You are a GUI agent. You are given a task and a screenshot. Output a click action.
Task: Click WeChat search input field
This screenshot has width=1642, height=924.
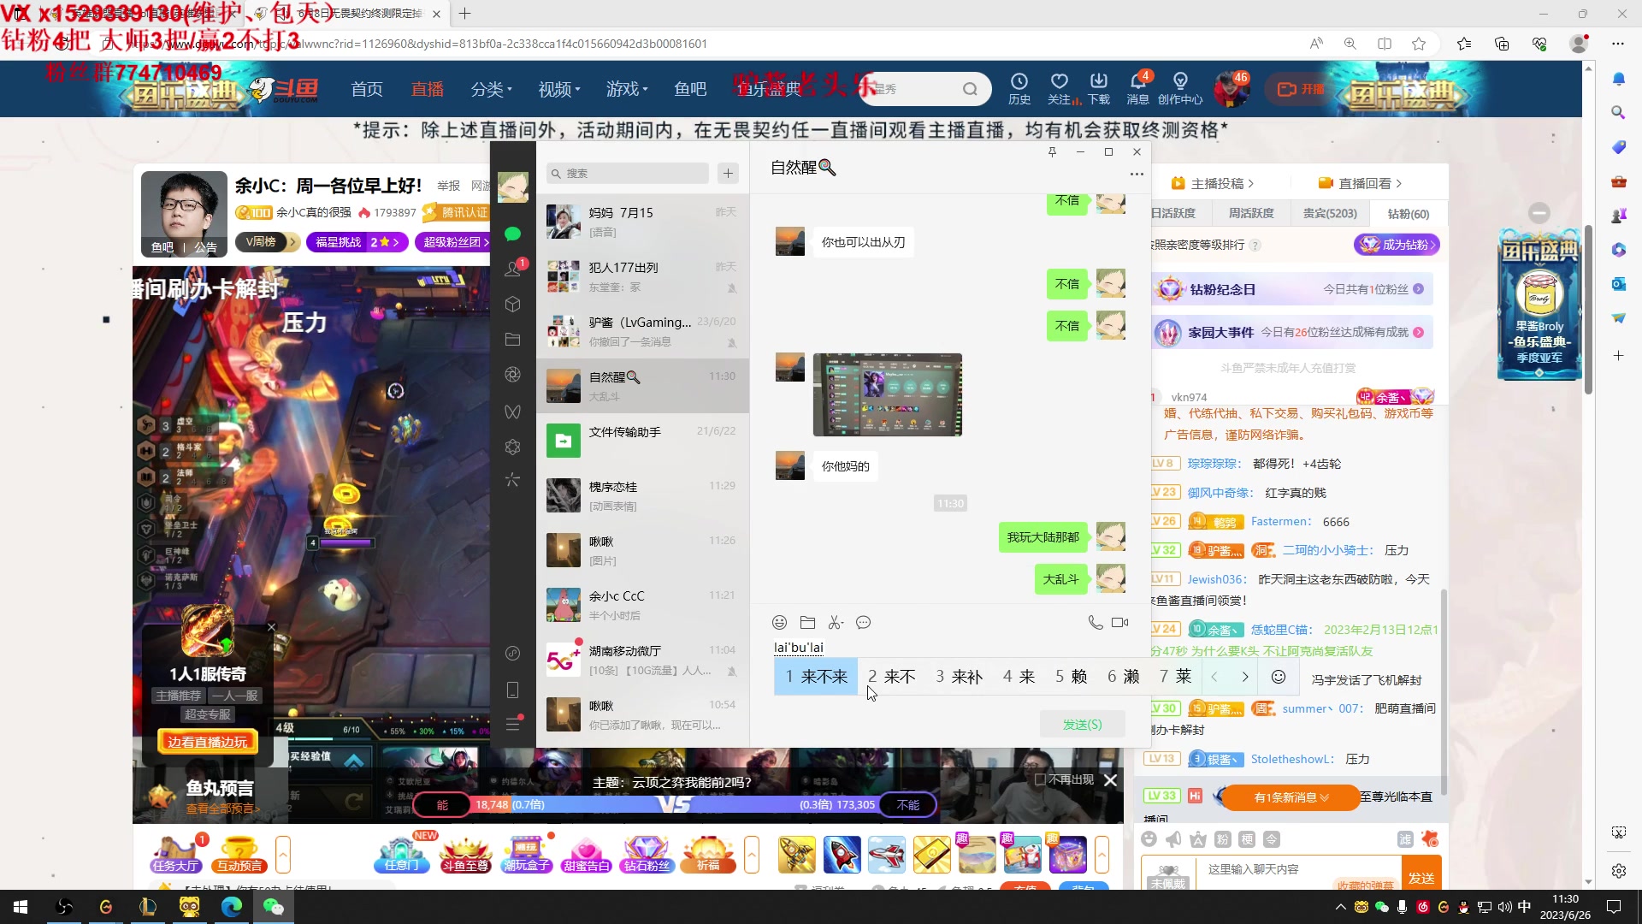[628, 173]
